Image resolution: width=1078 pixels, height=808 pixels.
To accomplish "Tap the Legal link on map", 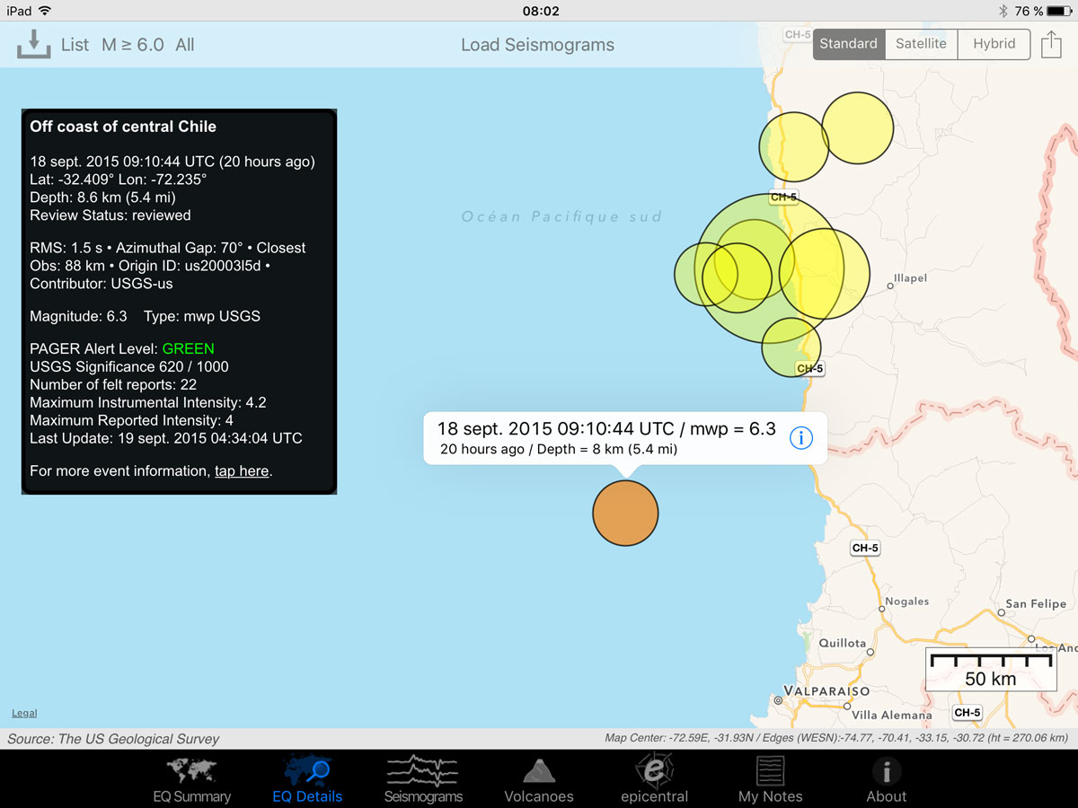I will (x=24, y=713).
